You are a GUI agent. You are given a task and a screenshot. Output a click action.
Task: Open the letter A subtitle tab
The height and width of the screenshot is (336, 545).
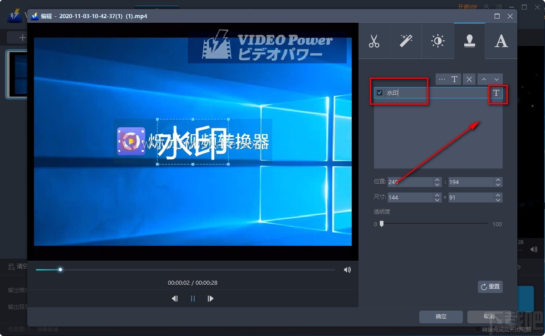501,41
